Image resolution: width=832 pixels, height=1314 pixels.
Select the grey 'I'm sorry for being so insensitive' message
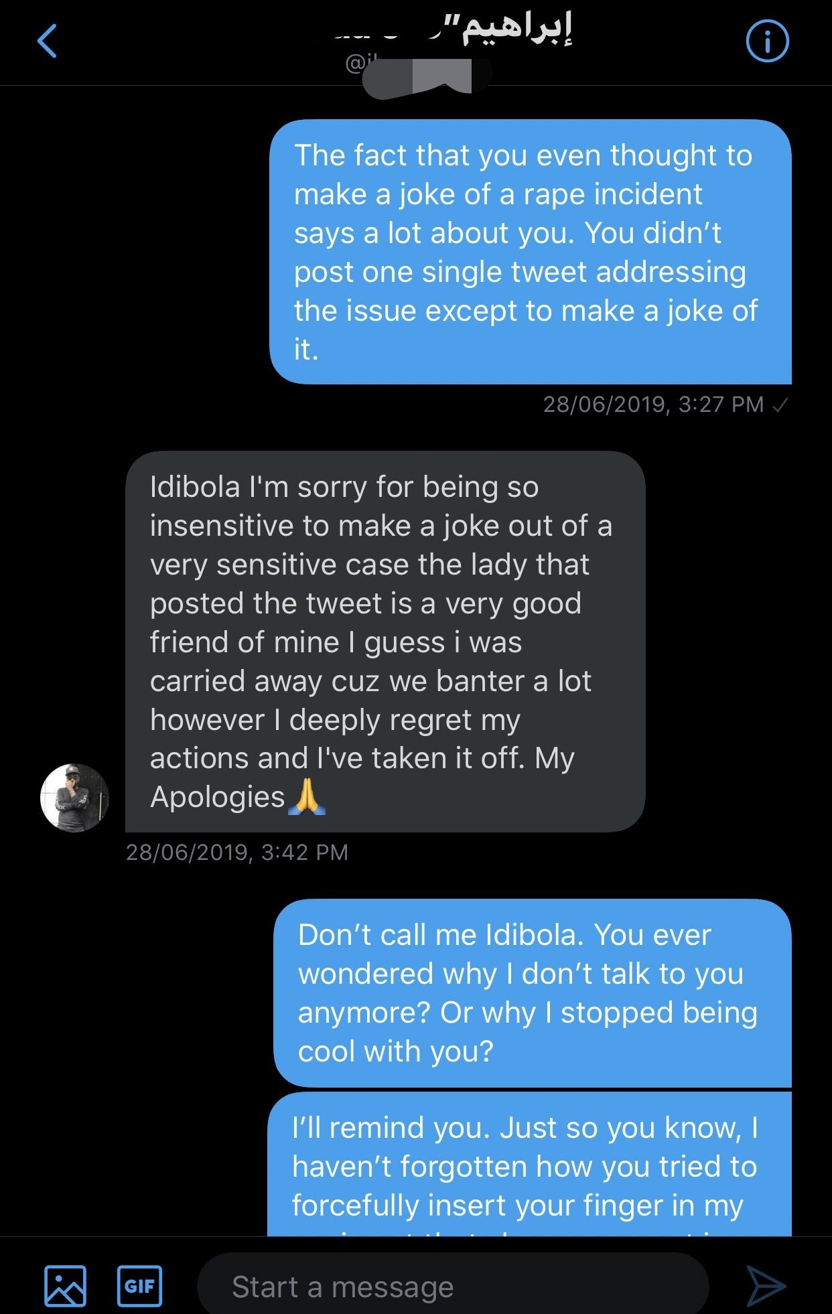(385, 641)
